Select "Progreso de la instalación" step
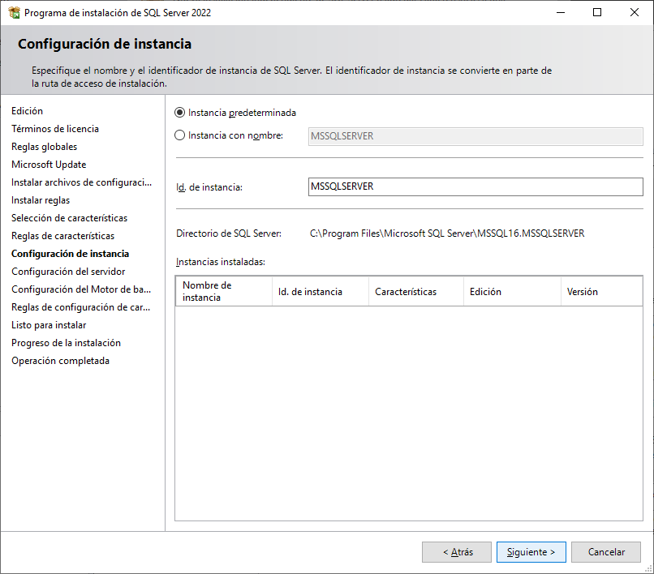Viewport: 654px width, 574px height. tap(64, 342)
